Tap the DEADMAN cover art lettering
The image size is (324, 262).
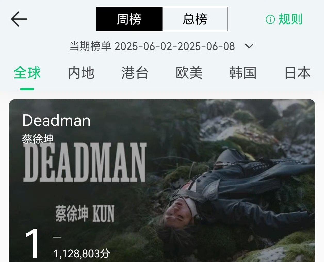(85, 162)
